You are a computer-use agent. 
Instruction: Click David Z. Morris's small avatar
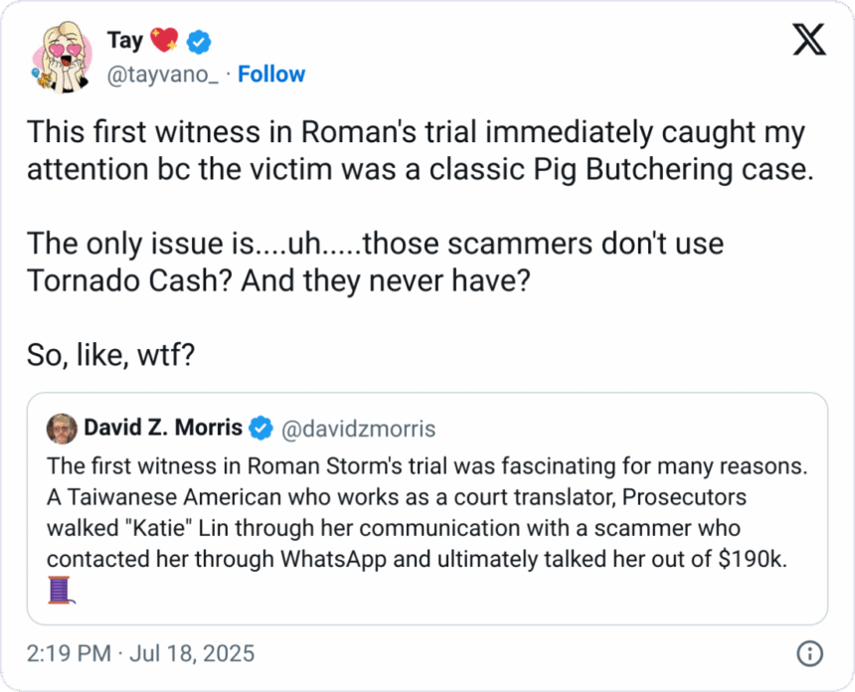[x=63, y=429]
